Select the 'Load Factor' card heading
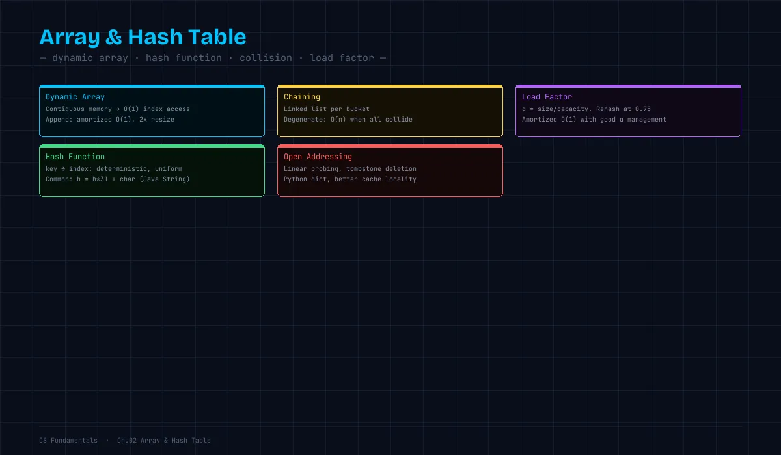The height and width of the screenshot is (455, 781). 547,97
